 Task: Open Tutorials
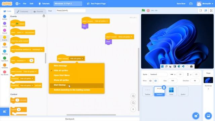click(44, 4)
